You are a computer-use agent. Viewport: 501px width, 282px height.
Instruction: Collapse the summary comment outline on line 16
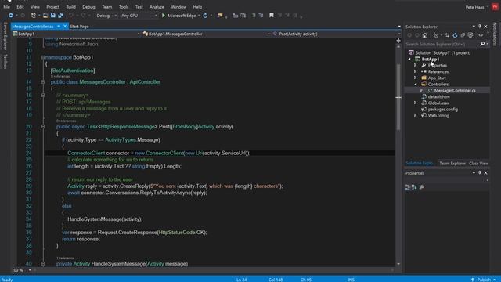pyautogui.click(x=43, y=95)
